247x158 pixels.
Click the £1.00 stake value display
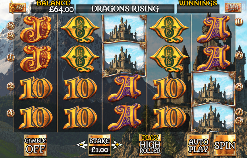coord(100,150)
